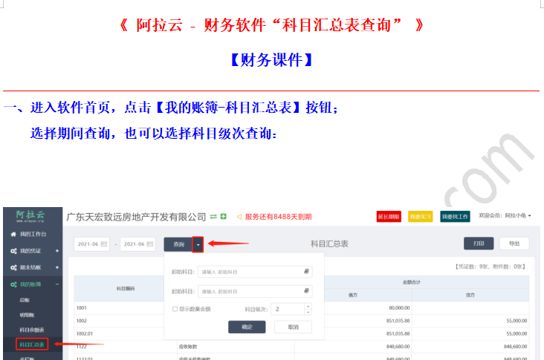Click the 查询 button
The width and height of the screenshot is (544, 360).
(x=178, y=245)
